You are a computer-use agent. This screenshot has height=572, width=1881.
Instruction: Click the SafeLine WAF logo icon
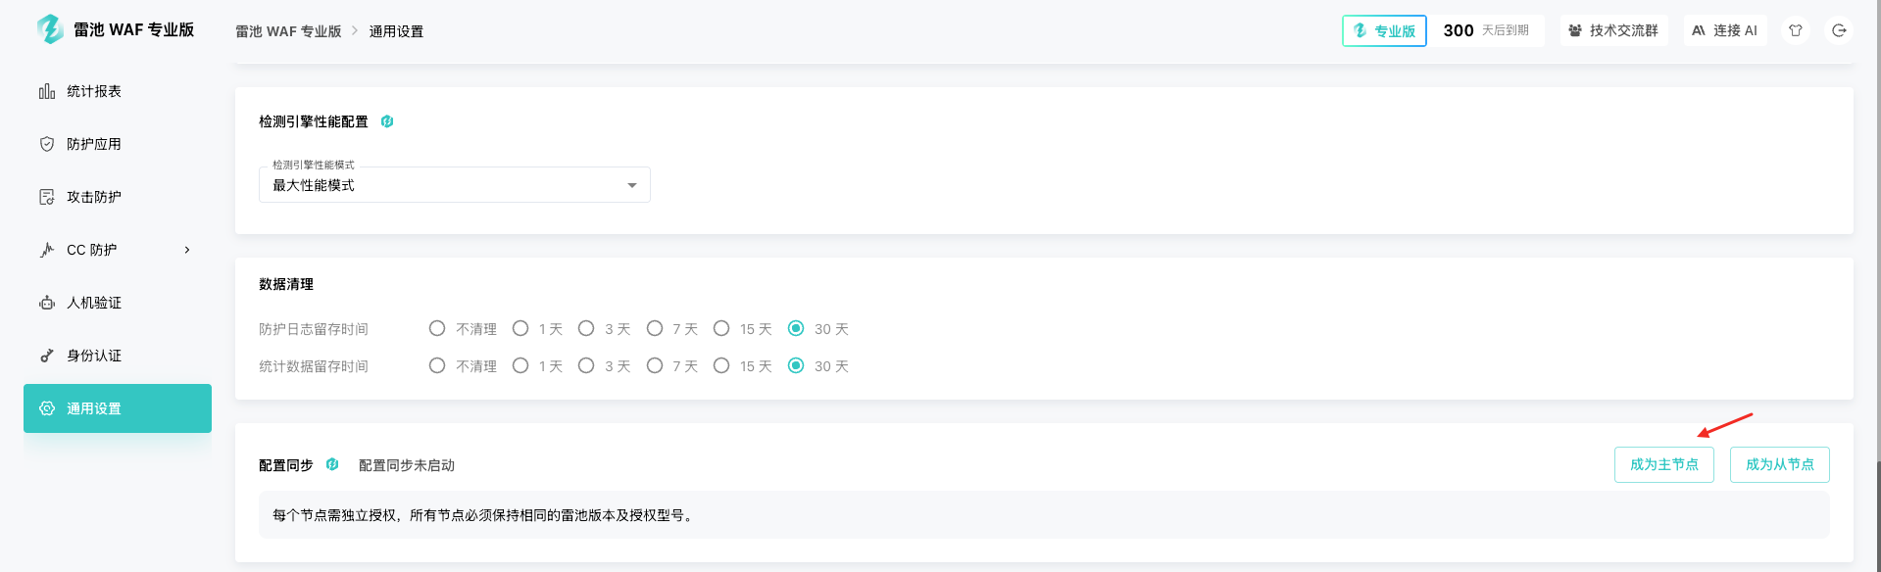coord(49,29)
